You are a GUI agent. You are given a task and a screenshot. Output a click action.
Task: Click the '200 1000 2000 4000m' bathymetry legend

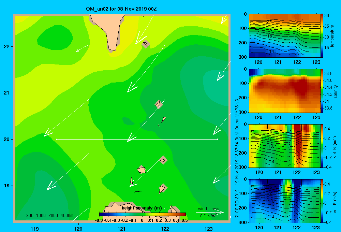pyautogui.click(x=50, y=216)
